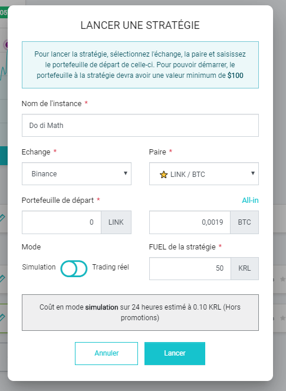Click the LINK currency unit label
Screen dimensions: 286x391
(x=116, y=222)
